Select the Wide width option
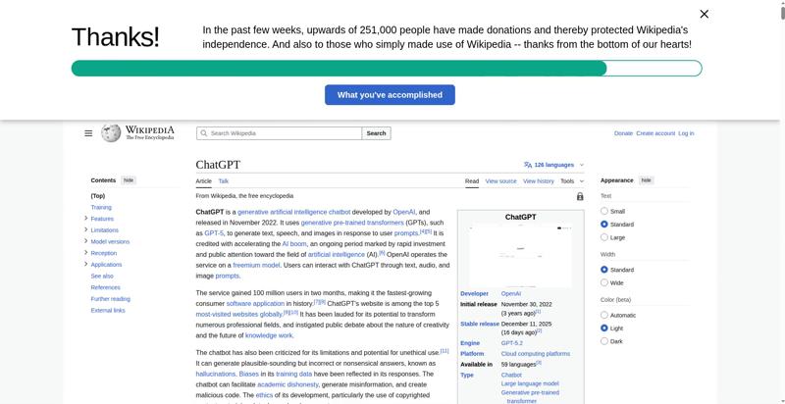Viewport: 785px width, 404px height. coord(604,282)
